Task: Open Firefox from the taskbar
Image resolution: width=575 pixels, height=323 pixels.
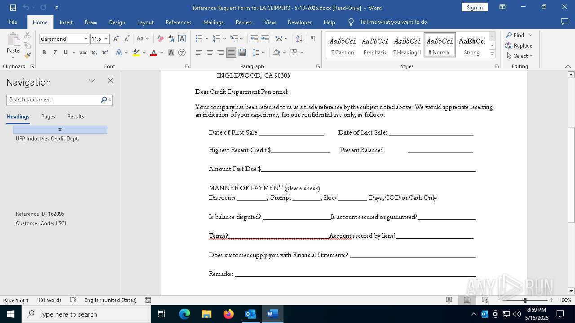Action: coord(228,314)
